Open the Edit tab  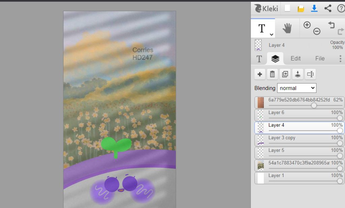pyautogui.click(x=295, y=58)
